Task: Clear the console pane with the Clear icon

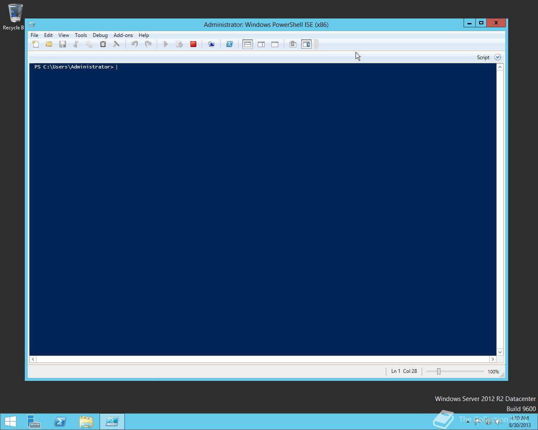Action: click(116, 44)
